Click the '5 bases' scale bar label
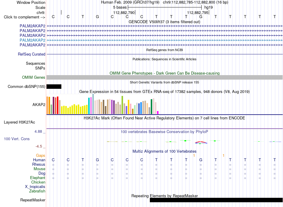283x207 pixels. point(120,7)
